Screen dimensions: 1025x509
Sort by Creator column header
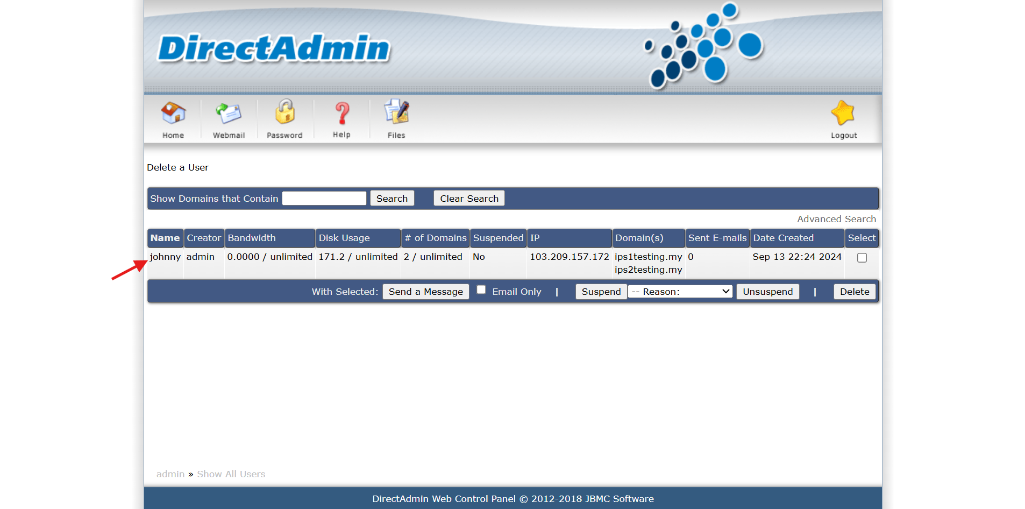point(204,238)
